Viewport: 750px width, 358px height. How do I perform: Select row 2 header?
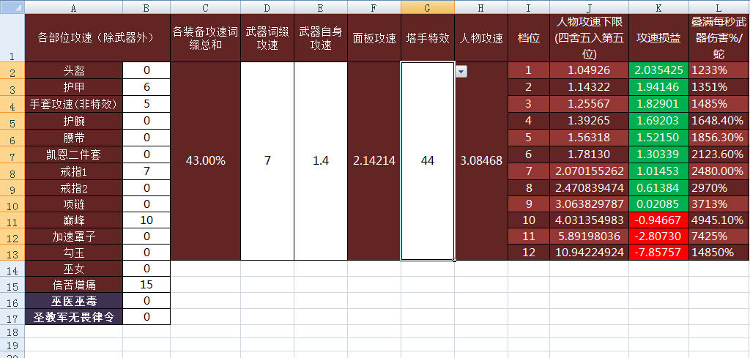click(x=12, y=71)
